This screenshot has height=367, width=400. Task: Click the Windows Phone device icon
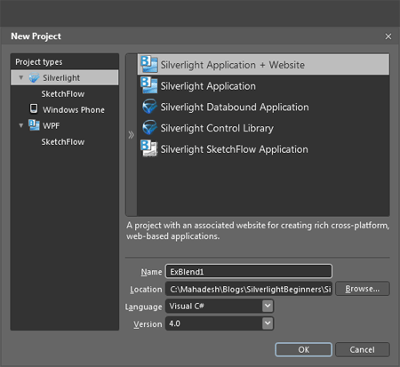34,109
